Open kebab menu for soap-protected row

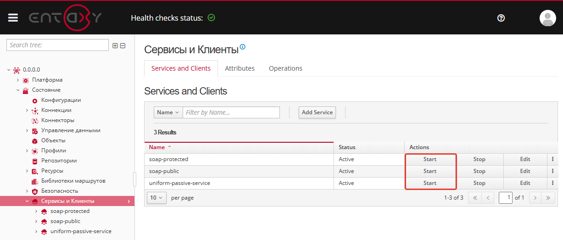coord(552,159)
